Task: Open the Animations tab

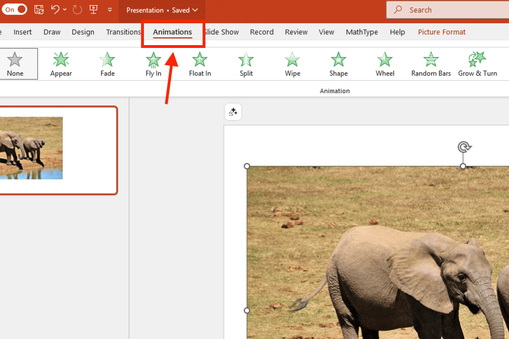Action: (x=172, y=32)
